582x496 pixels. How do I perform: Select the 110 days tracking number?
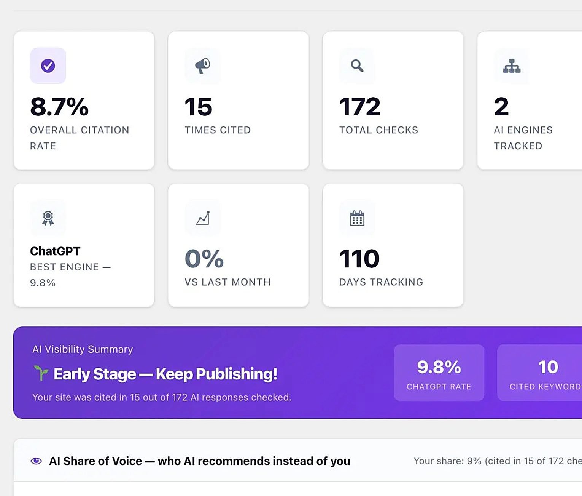coord(359,259)
